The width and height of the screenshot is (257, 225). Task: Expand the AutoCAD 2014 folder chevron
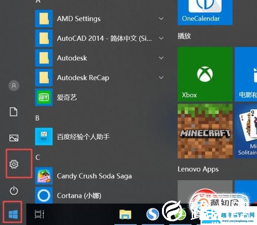pos(161,38)
